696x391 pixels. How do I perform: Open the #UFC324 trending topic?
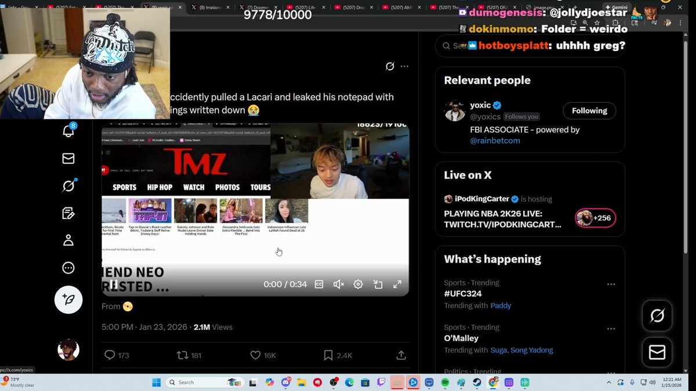click(463, 294)
